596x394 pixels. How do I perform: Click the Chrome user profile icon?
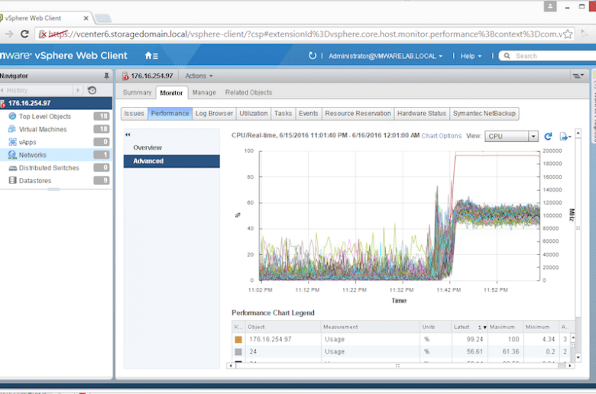[x=550, y=6]
